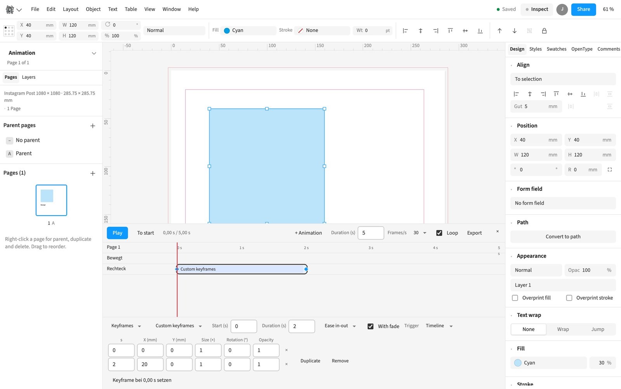Delete the second keyframe row
Screen dimensions: 621x389
point(286,364)
